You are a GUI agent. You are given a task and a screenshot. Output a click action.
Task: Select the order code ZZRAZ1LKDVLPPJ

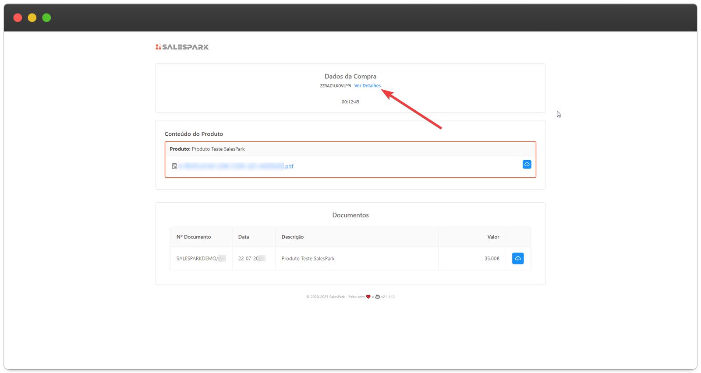[x=335, y=86]
